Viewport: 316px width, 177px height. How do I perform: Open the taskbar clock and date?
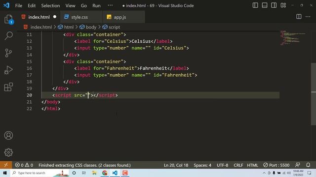[298, 173]
